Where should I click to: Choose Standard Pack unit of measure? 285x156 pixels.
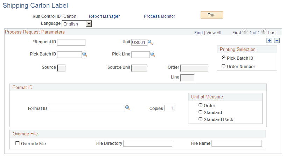[x=200, y=119]
